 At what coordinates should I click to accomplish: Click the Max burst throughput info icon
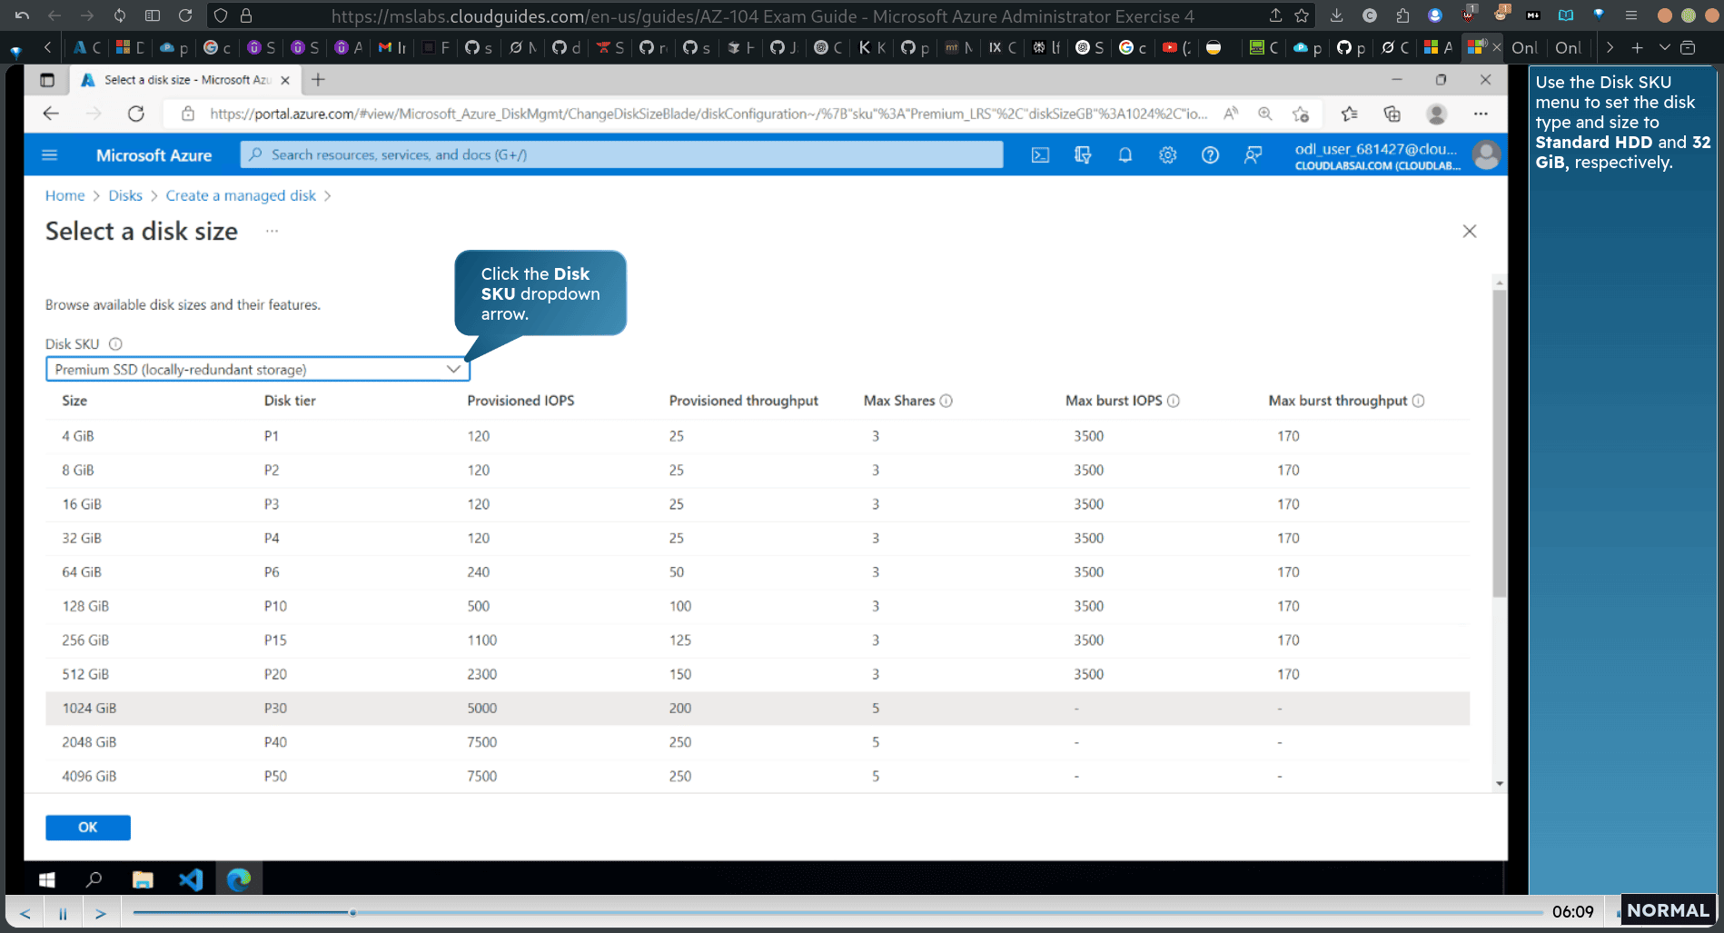(1419, 401)
